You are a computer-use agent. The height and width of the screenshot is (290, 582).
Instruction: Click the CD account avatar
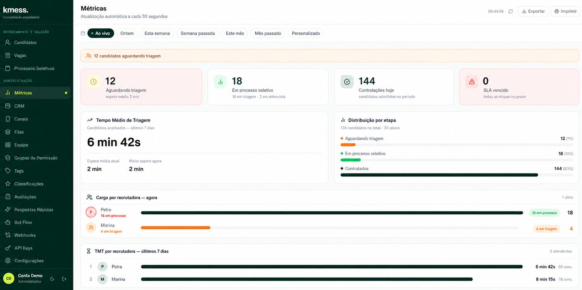point(9,278)
